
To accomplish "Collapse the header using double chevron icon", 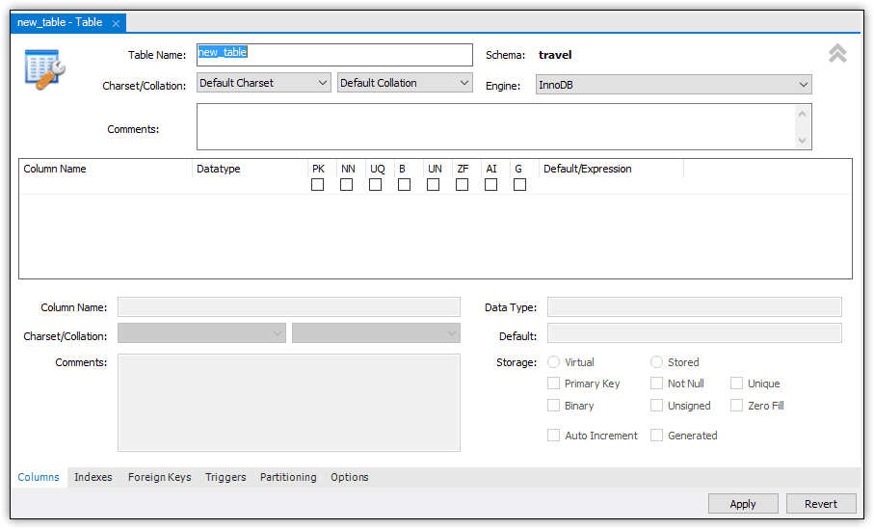I will 837,54.
